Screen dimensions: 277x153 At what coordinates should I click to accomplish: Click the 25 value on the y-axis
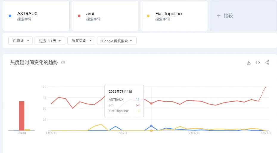click(x=44, y=120)
